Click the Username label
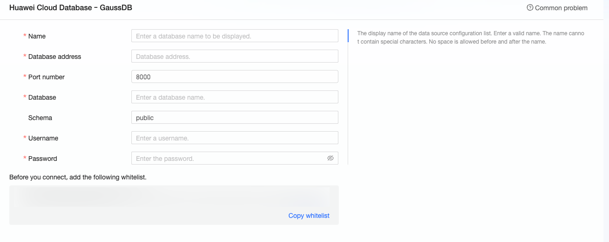 click(x=43, y=138)
